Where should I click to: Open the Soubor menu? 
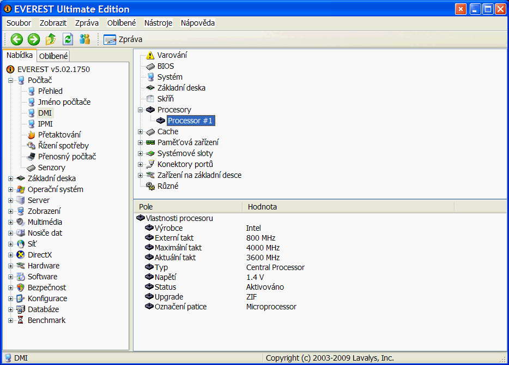(19, 23)
